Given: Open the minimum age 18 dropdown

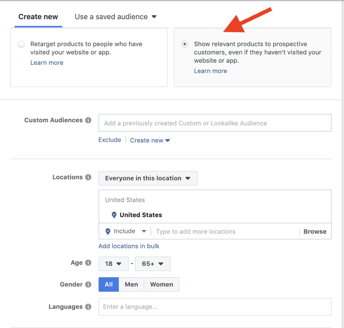Looking at the screenshot, I should 113,264.
